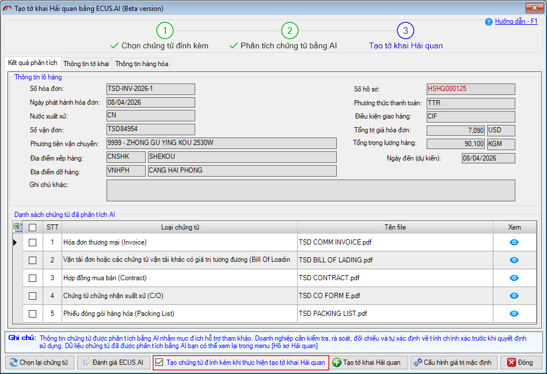View the TSD COMM INVOICE.pdf eye icon
547x374 pixels.
pyautogui.click(x=514, y=242)
